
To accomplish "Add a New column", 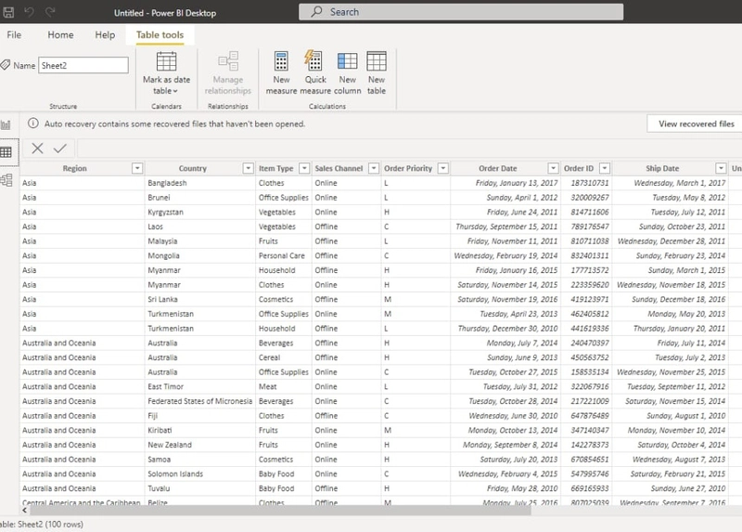I will pyautogui.click(x=347, y=73).
